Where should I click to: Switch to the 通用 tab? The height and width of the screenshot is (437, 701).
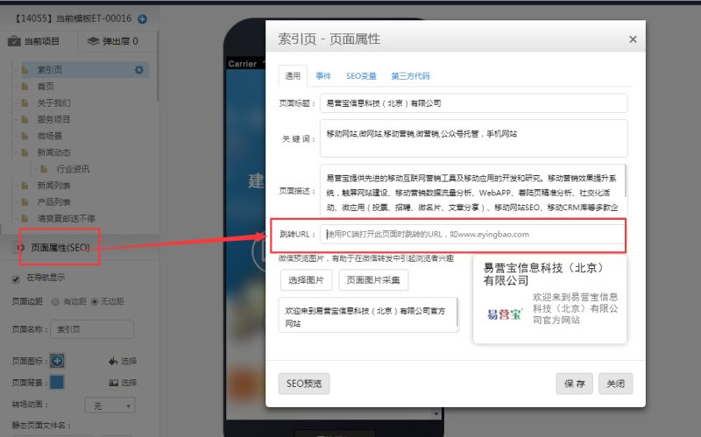(x=293, y=76)
